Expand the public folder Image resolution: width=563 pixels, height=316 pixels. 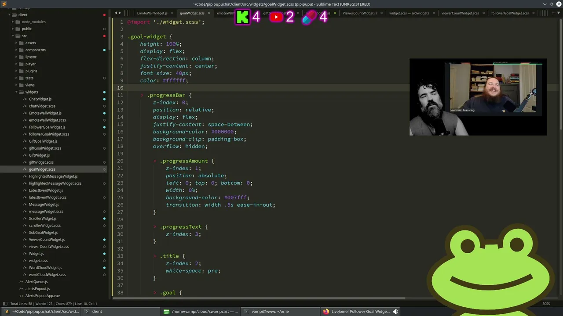click(13, 29)
